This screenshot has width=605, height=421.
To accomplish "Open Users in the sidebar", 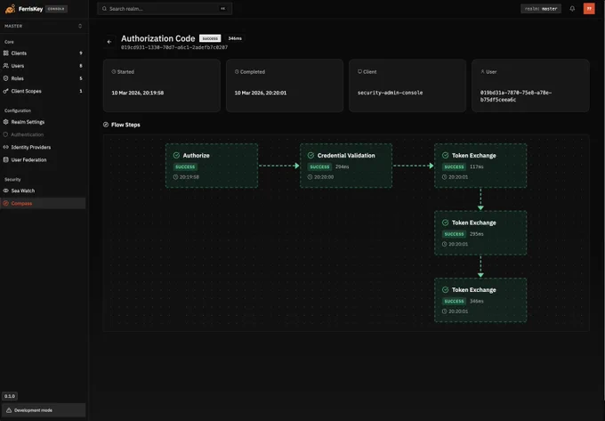I will click(43, 66).
